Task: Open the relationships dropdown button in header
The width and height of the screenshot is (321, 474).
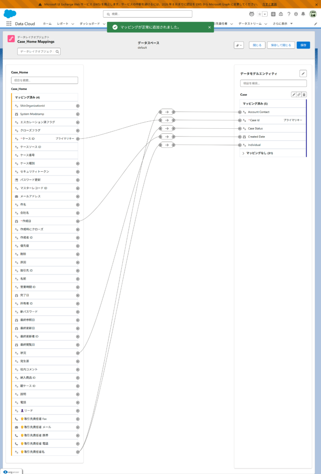Action: coord(239,45)
